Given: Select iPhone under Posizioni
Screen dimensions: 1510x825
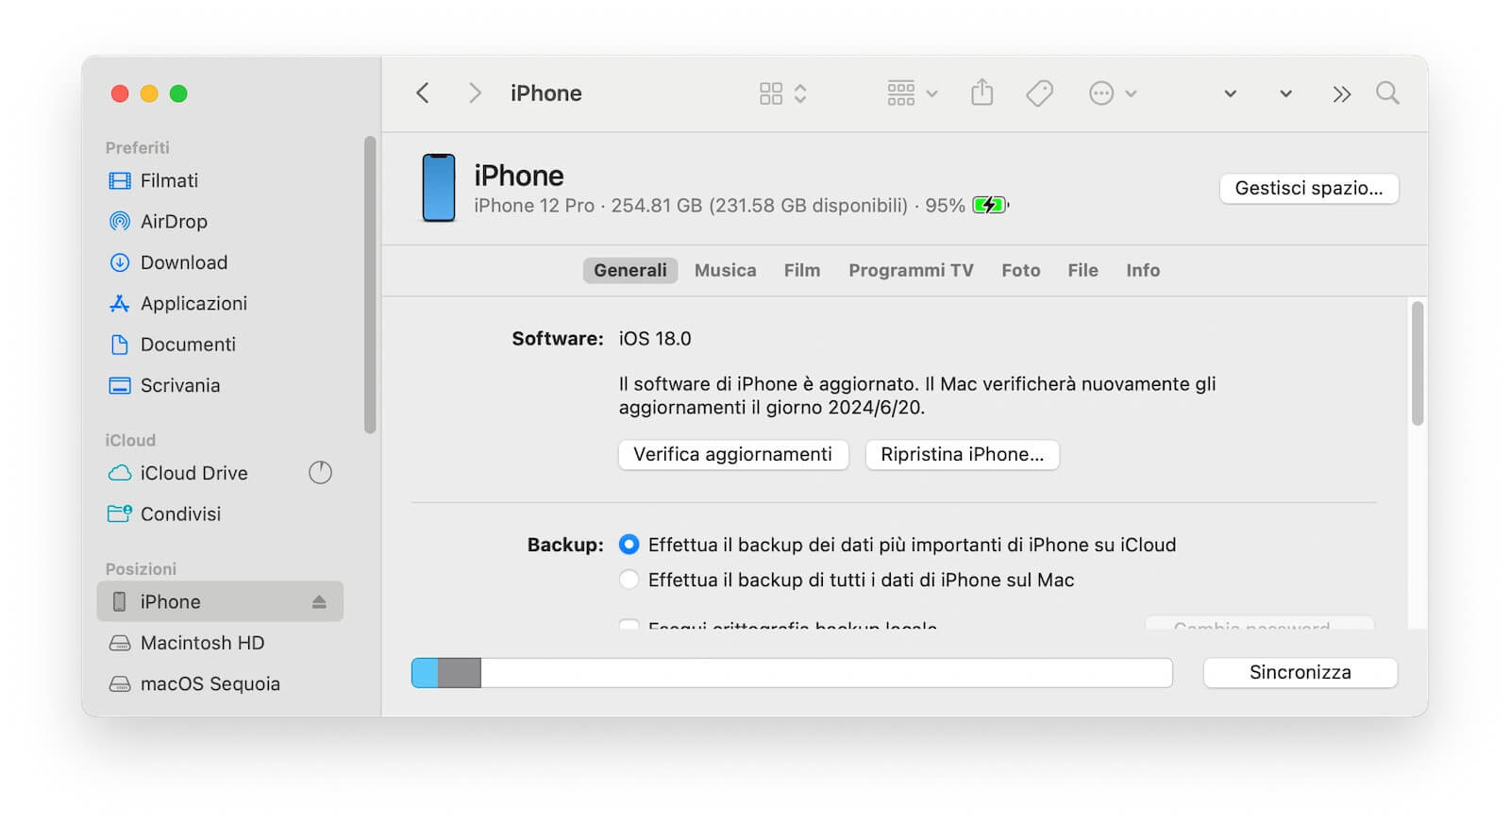Looking at the screenshot, I should pyautogui.click(x=220, y=601).
